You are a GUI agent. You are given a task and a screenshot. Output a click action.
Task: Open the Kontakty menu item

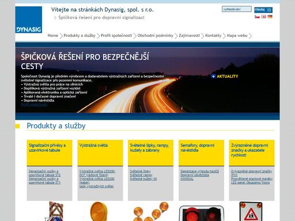tap(213, 36)
